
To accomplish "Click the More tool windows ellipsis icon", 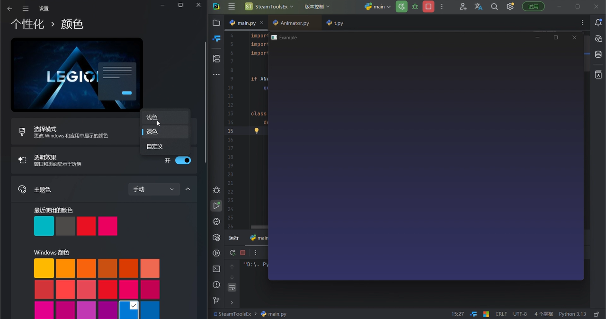I will (216, 74).
